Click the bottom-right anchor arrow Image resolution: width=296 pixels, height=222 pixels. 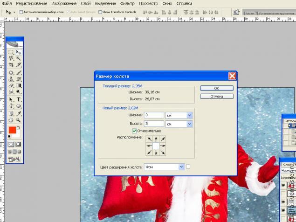[x=162, y=153]
